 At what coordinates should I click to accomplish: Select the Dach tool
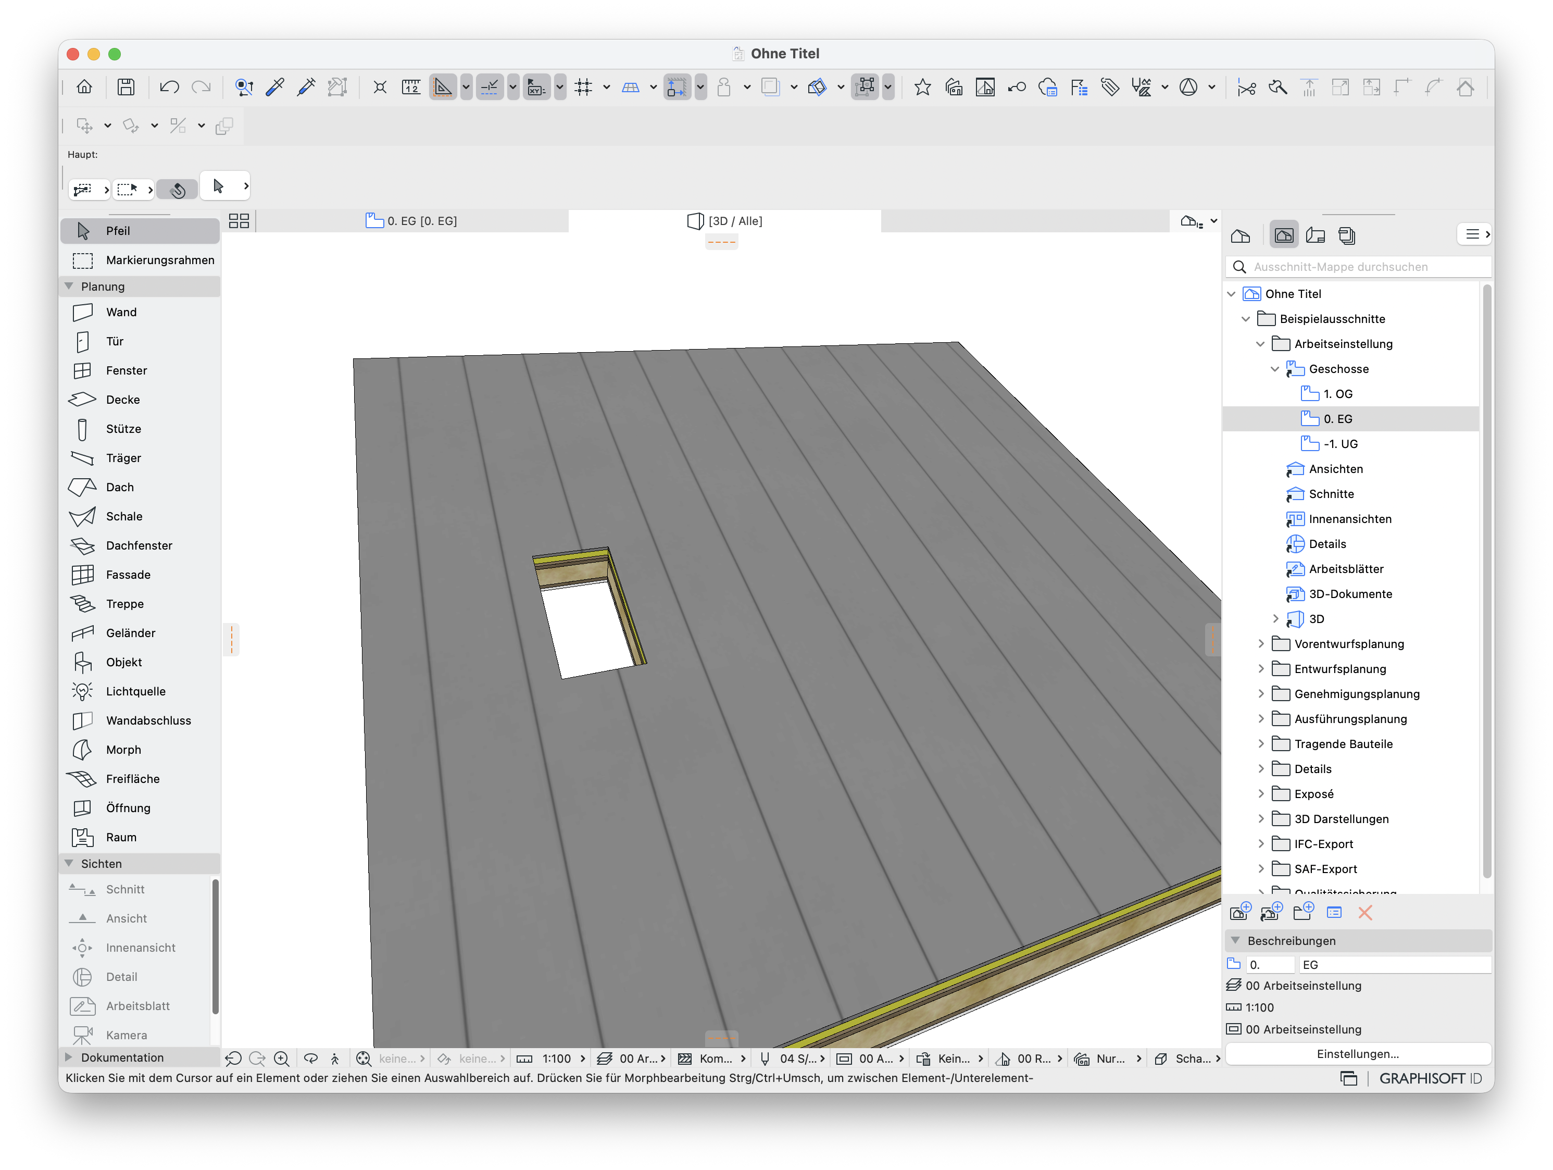(140, 487)
